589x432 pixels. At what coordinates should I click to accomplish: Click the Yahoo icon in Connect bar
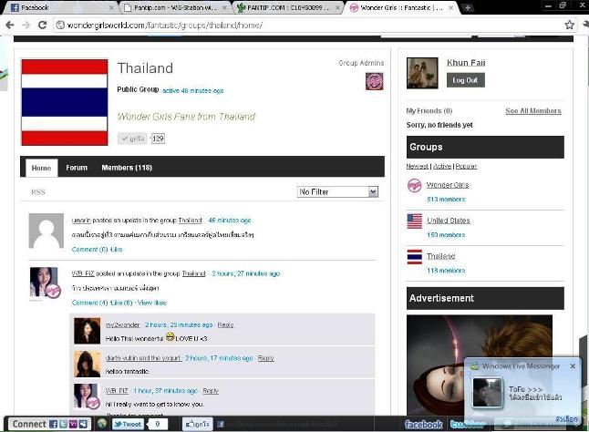pos(73,424)
